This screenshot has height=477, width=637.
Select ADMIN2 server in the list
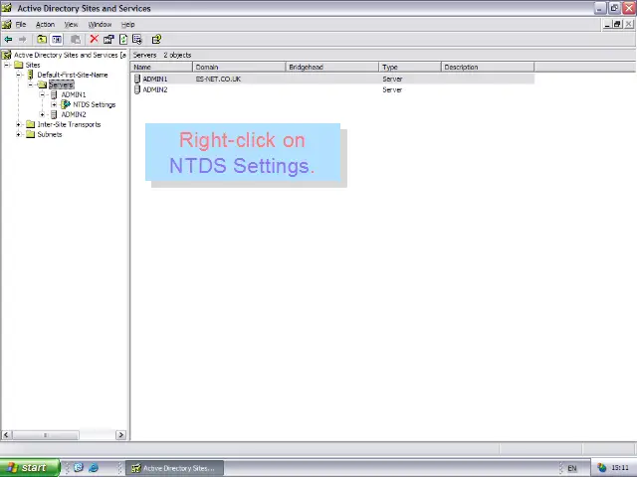point(154,89)
